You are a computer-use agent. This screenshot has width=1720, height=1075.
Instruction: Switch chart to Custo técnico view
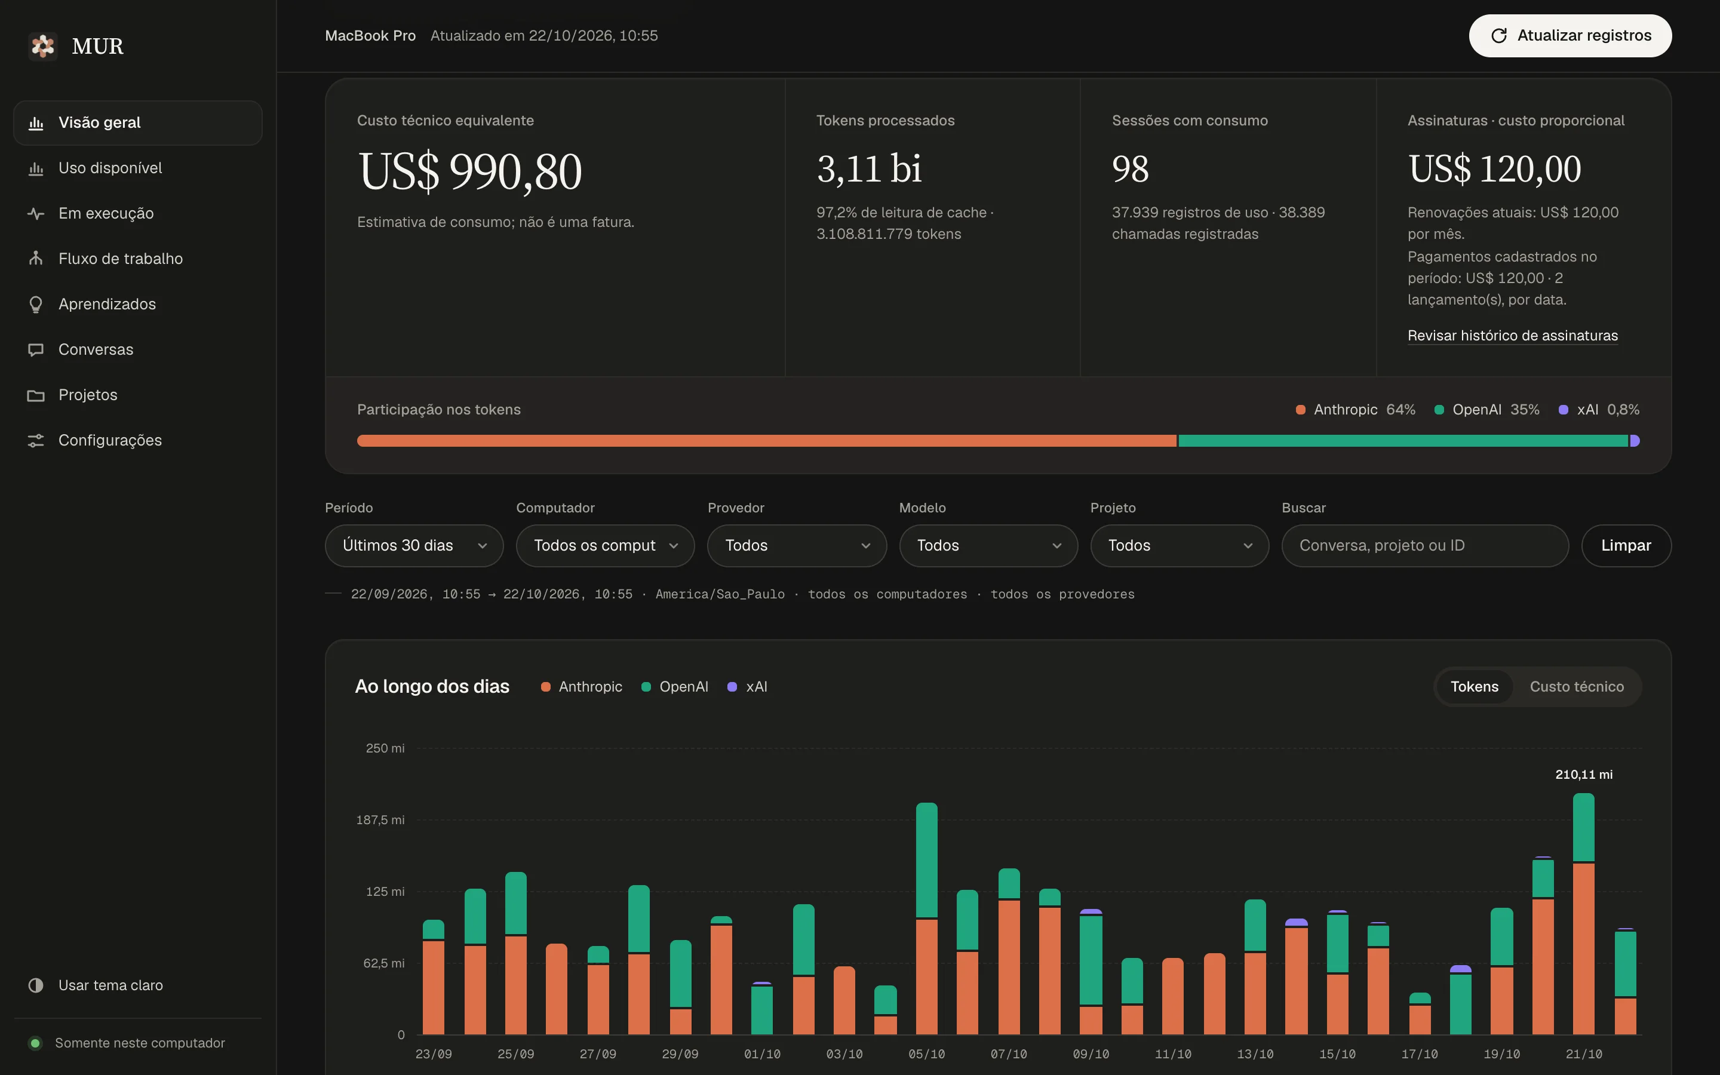(x=1577, y=687)
